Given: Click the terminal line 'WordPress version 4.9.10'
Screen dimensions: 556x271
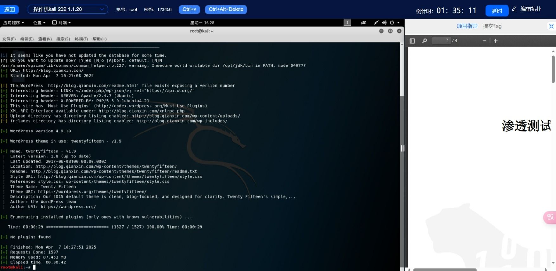Looking at the screenshot, I should coord(41,131).
